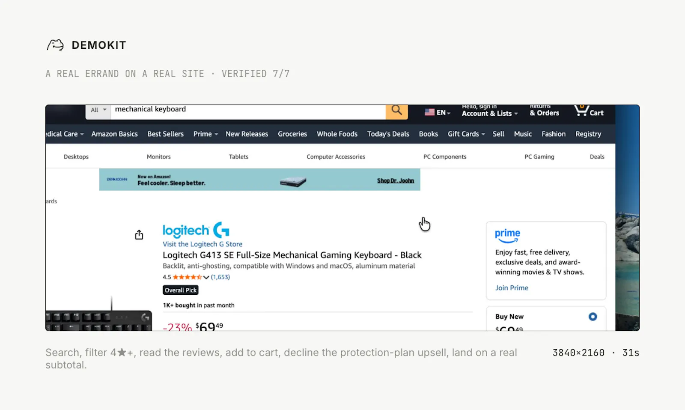This screenshot has width=685, height=410.
Task: Click the US flag language icon
Action: pos(429,112)
